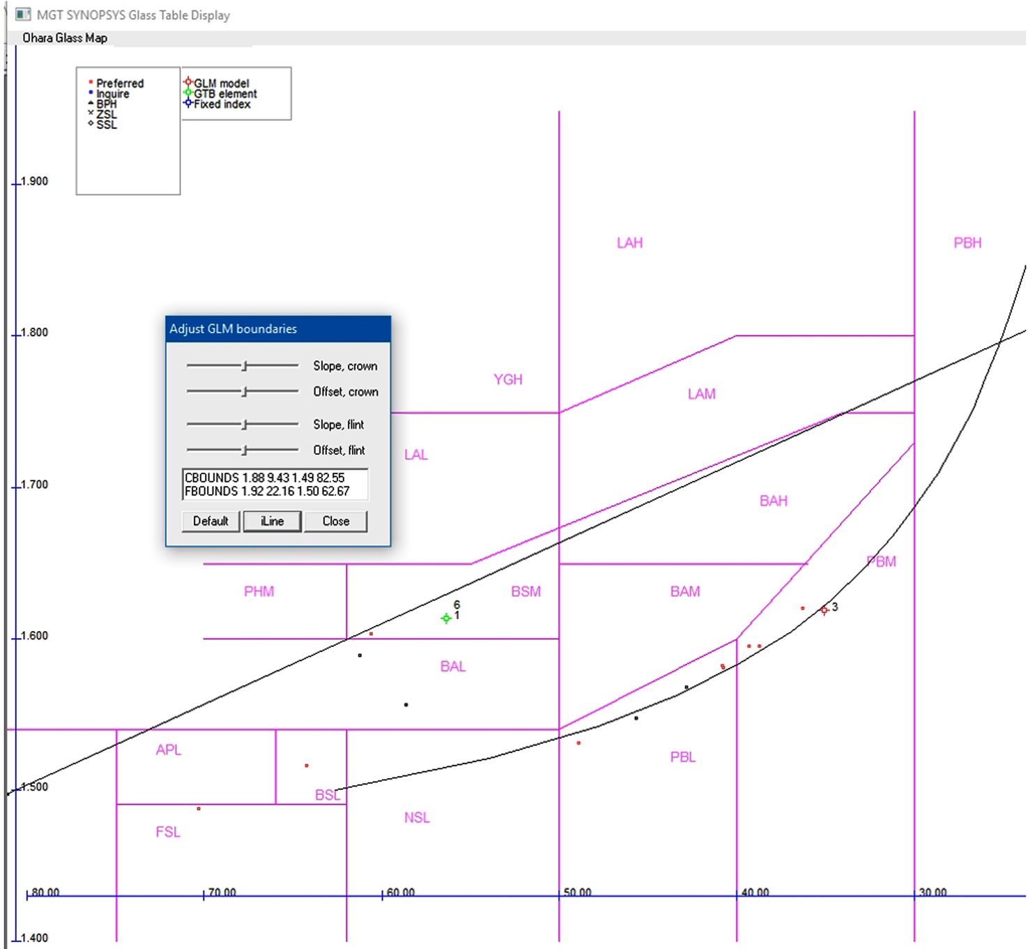Click the Slope, crown slider handle
1028x949 pixels.
pyautogui.click(x=245, y=365)
